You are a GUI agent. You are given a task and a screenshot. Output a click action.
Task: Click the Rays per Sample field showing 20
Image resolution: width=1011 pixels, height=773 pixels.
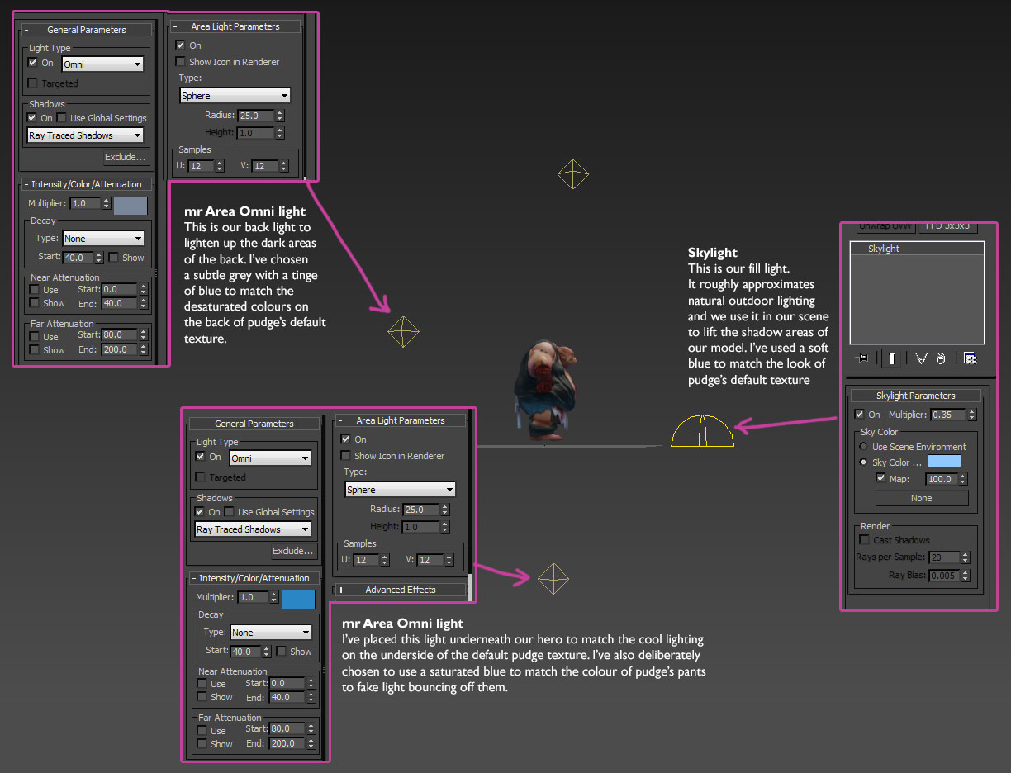coord(944,557)
